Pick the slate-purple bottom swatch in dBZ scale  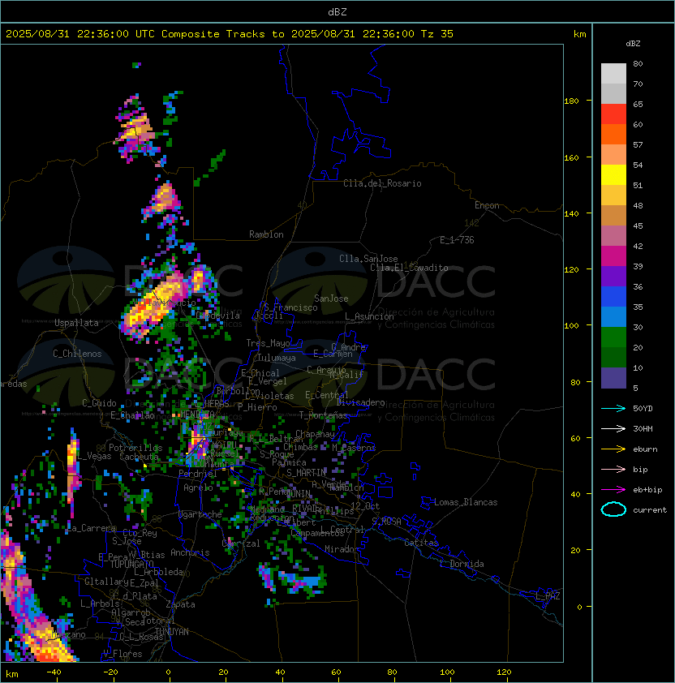[x=613, y=378]
